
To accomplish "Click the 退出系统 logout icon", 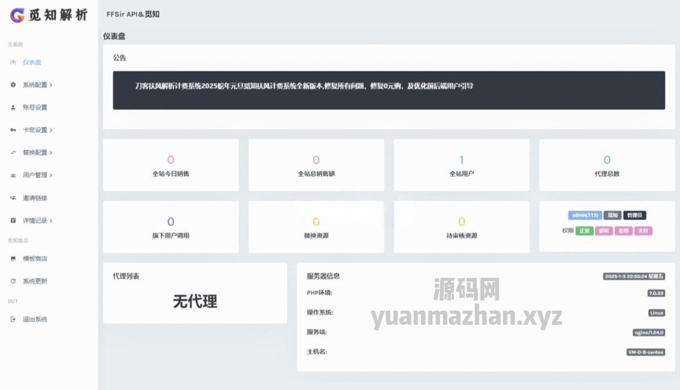I will point(13,319).
